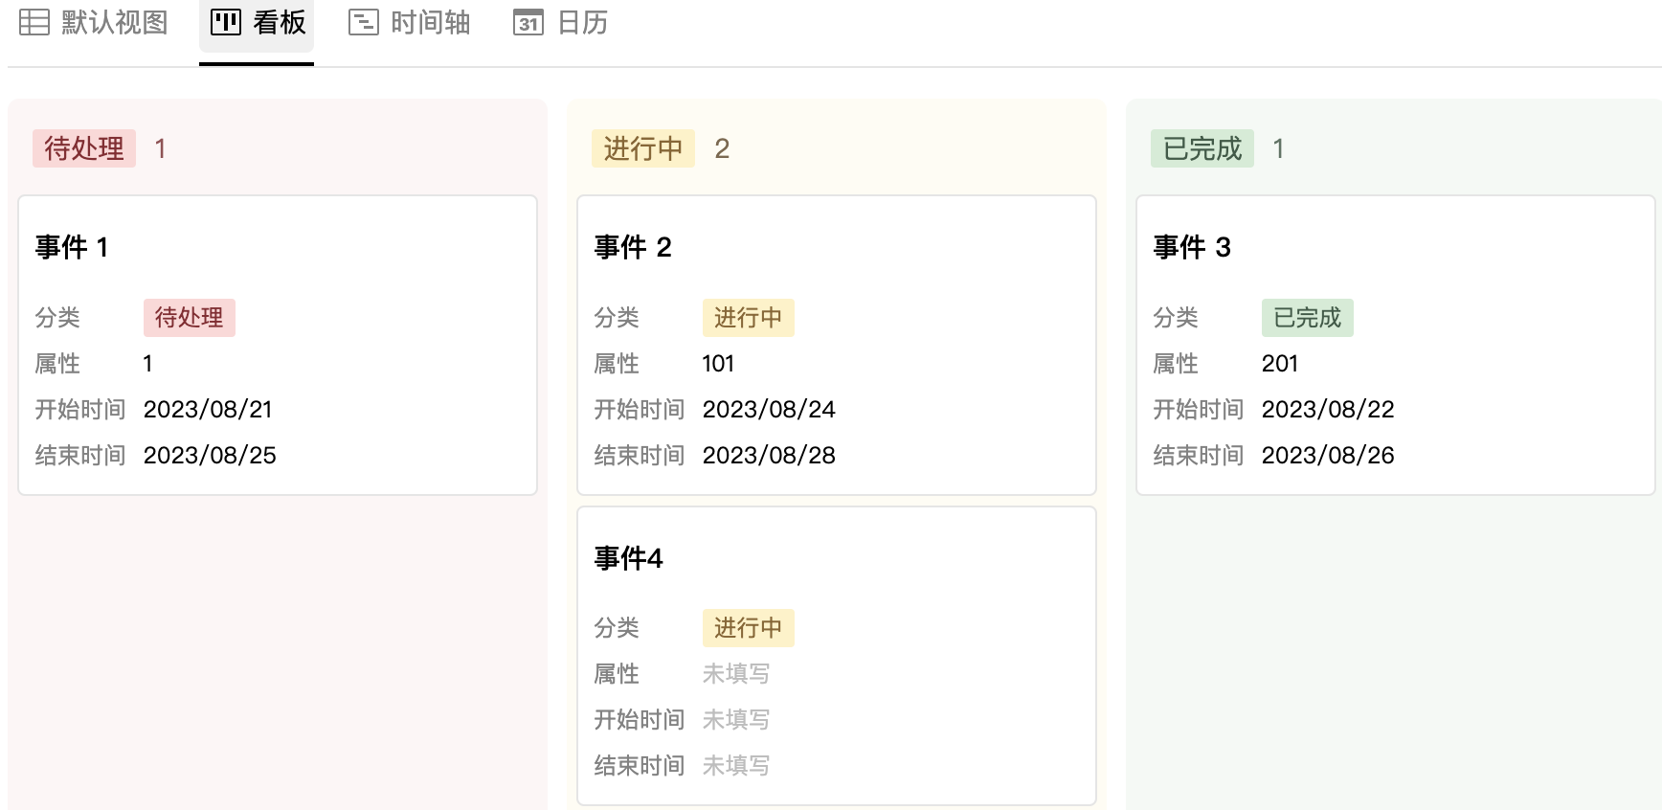
Task: Click end date 2023/08/28 in 事件 2
Action: click(x=769, y=456)
